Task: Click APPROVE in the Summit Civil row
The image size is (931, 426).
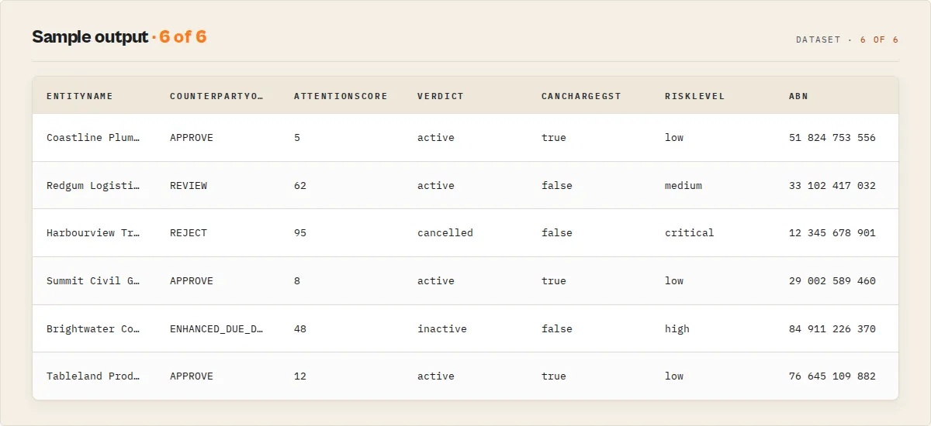Action: [x=192, y=281]
